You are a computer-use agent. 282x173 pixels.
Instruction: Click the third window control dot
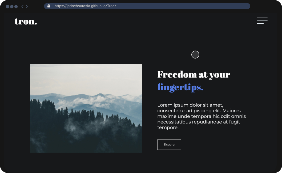tap(16, 7)
